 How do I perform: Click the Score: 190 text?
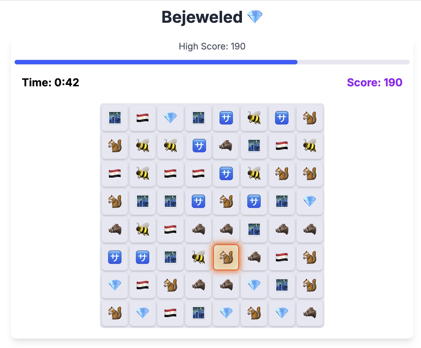(374, 82)
